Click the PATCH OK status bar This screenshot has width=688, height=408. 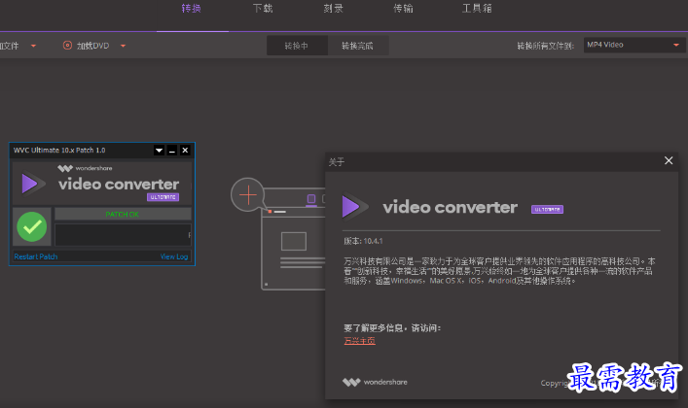click(123, 214)
